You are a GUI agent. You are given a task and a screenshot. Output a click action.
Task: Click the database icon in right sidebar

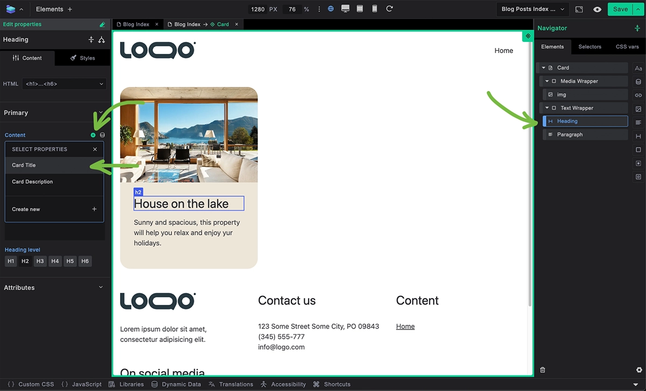(x=638, y=82)
